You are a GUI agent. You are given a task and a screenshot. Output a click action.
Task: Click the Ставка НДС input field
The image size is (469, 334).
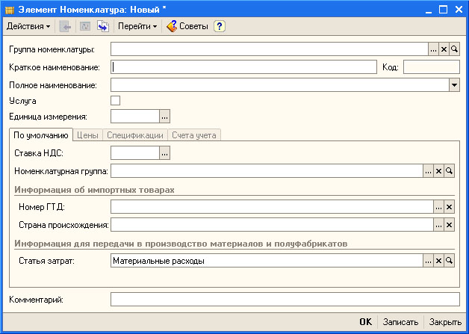pyautogui.click(x=135, y=153)
